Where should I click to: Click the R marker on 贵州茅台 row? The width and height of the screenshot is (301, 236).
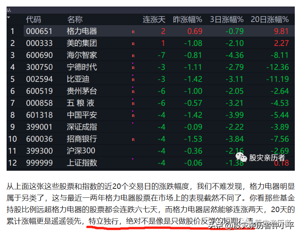pyautogui.click(x=133, y=92)
